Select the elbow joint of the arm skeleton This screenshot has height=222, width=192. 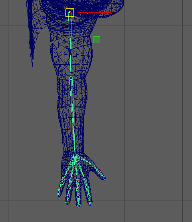coord(71,78)
